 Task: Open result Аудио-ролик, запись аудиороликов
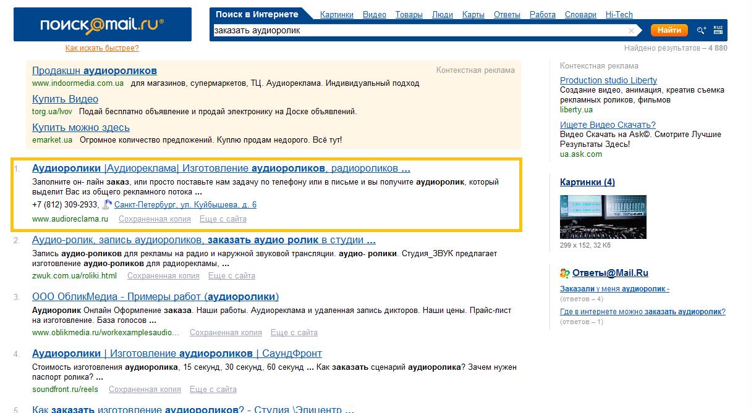204,240
